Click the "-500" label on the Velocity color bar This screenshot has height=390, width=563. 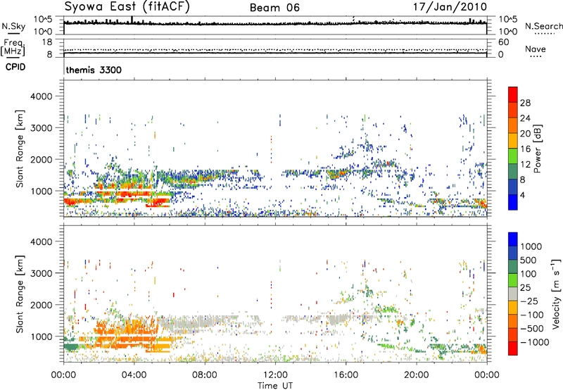point(532,328)
